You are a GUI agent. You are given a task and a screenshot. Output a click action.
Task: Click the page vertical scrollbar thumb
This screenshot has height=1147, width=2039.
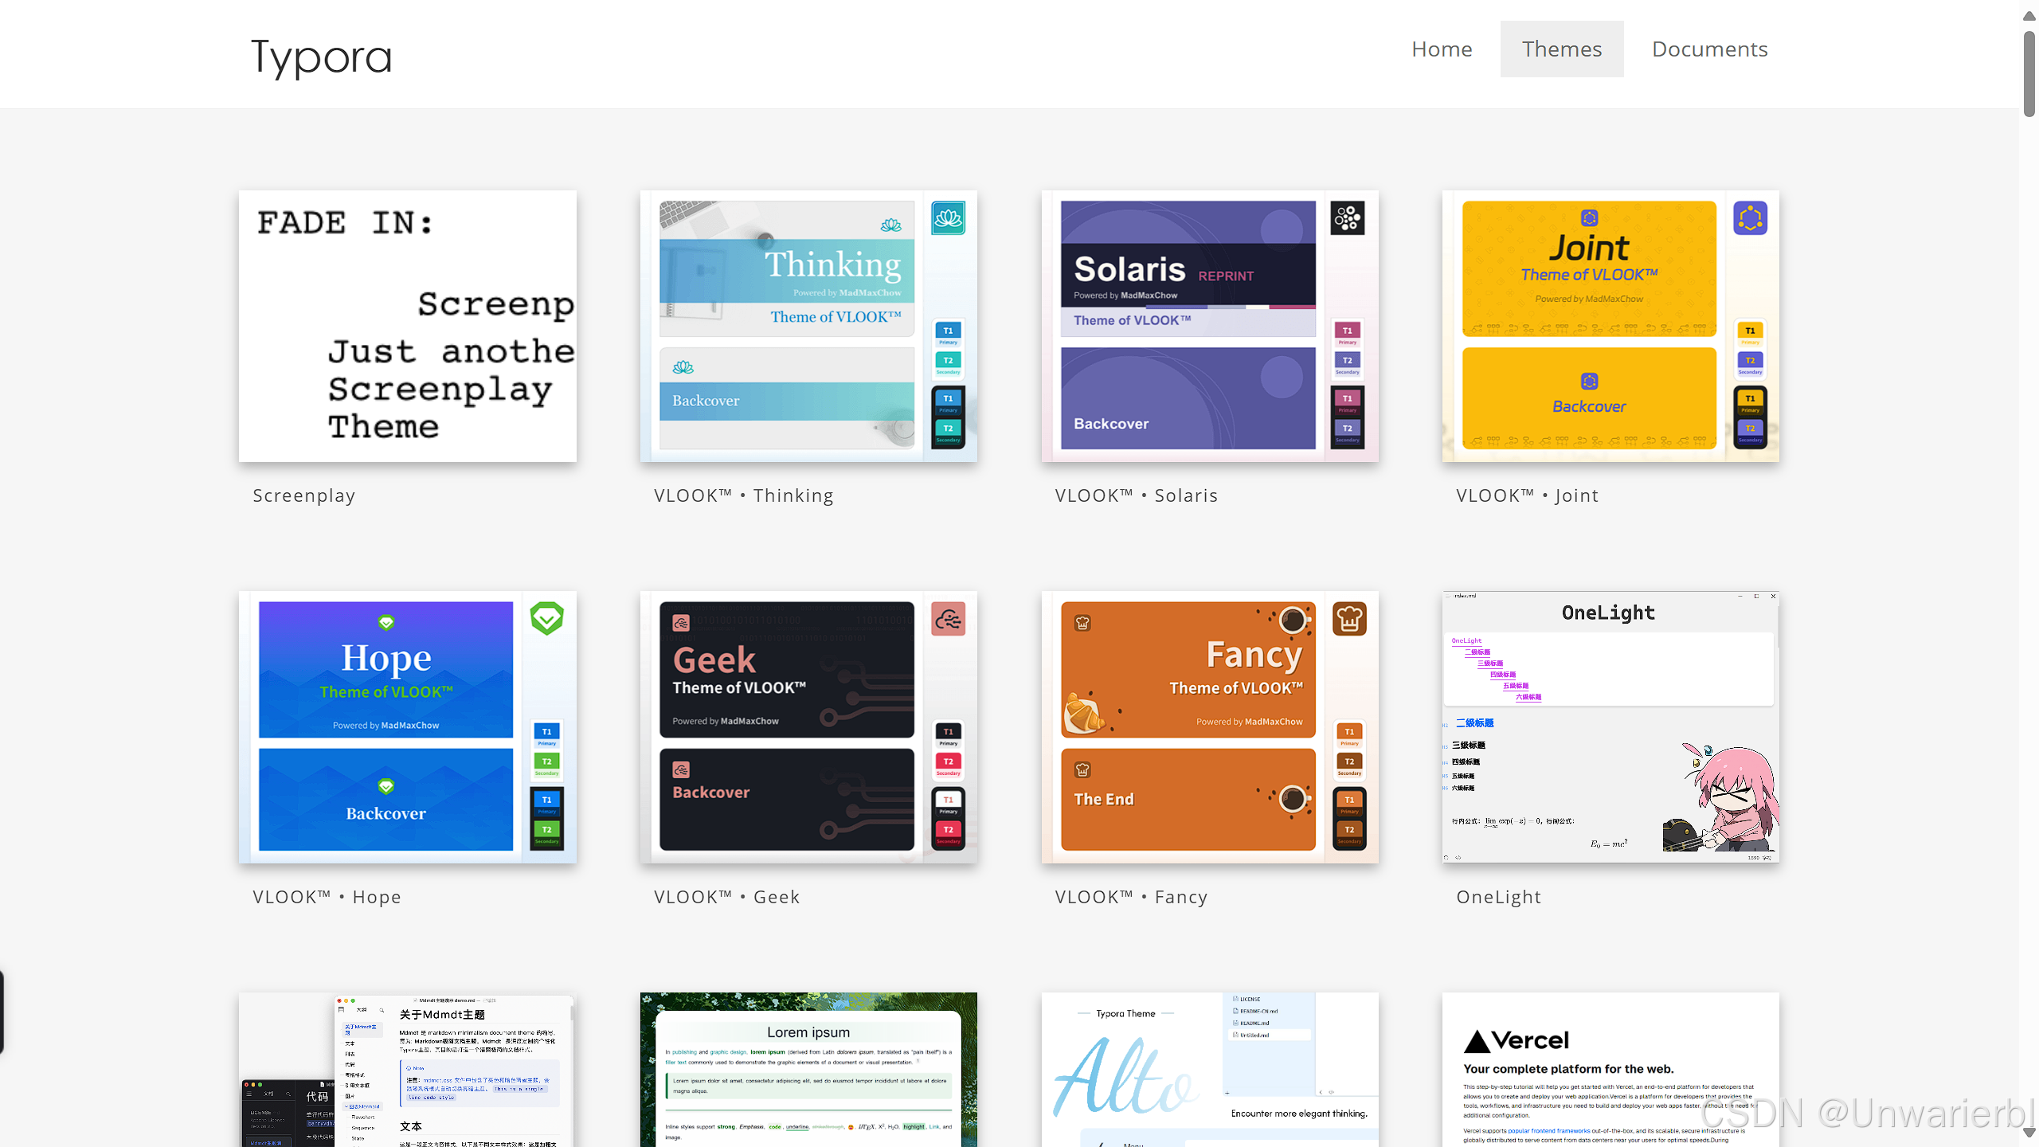[x=2029, y=72]
